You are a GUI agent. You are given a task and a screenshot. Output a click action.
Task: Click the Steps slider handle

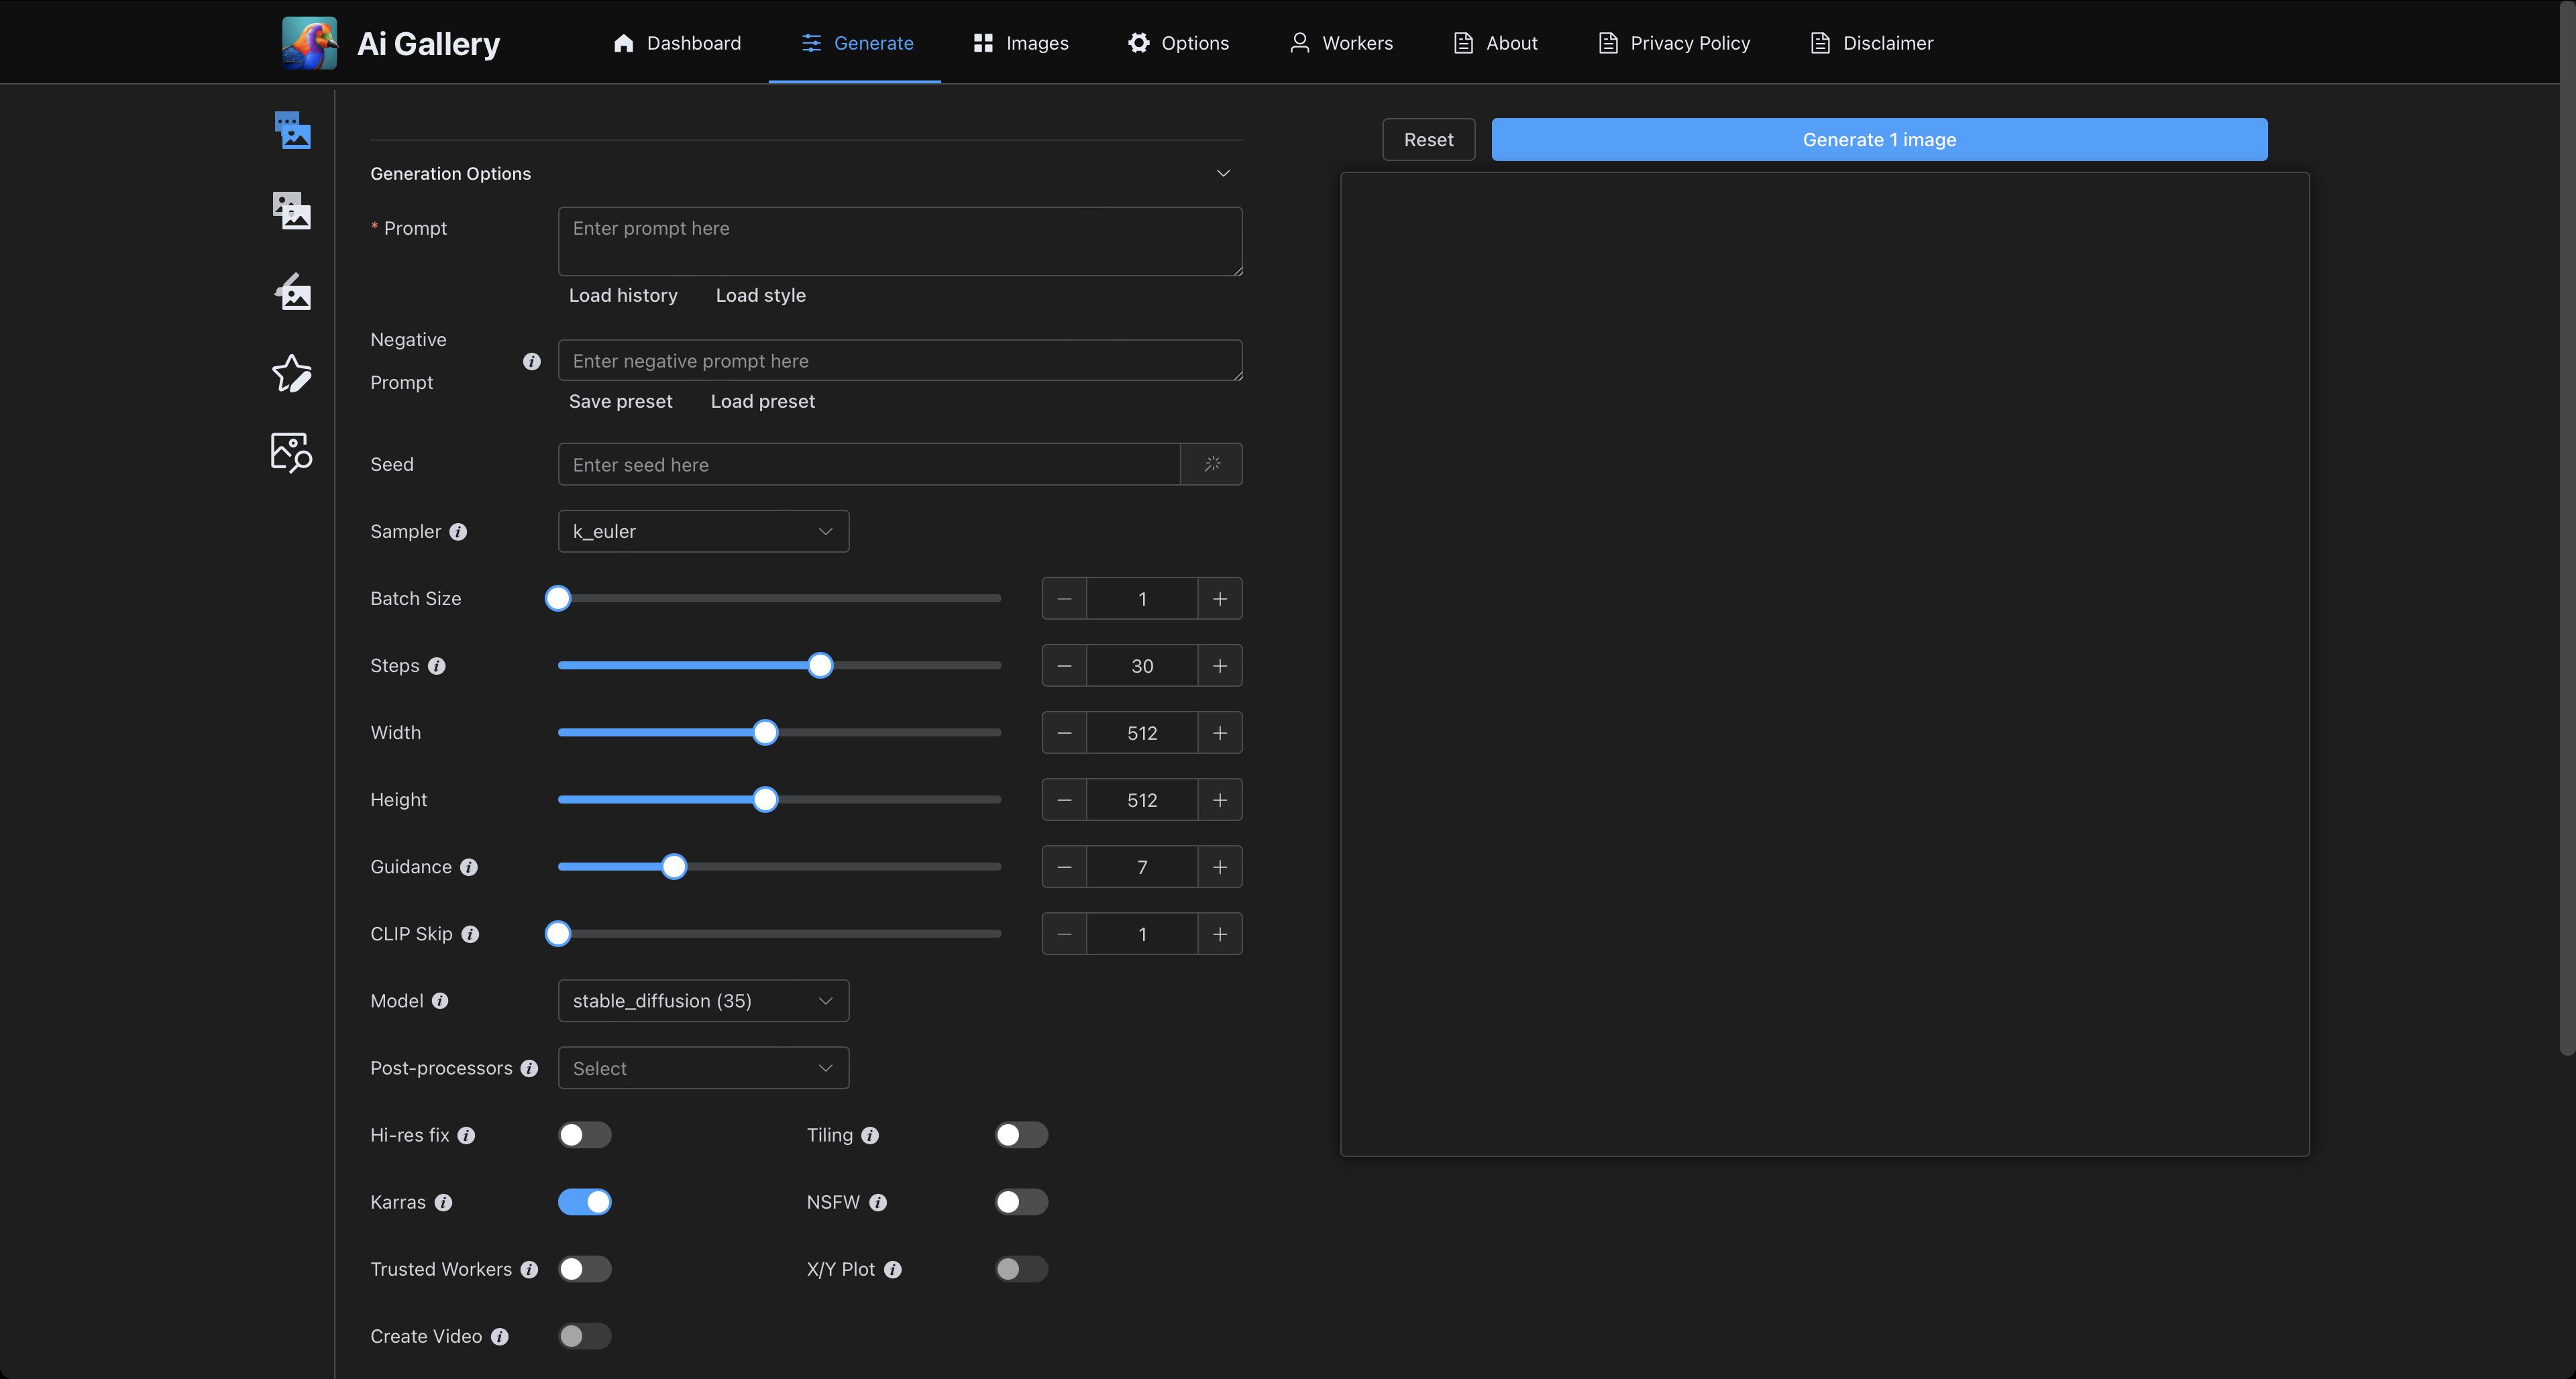[x=820, y=666]
